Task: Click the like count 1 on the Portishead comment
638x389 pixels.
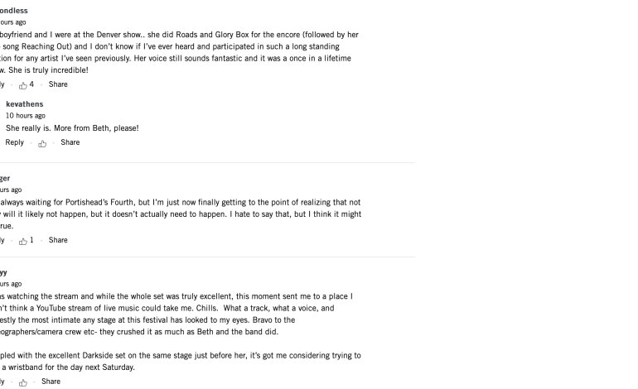Action: 31,240
